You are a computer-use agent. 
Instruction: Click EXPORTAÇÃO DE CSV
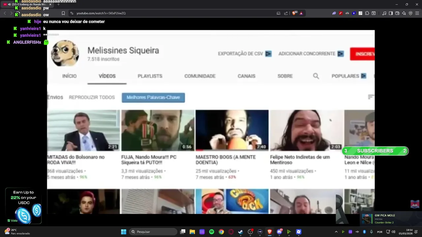coord(245,54)
